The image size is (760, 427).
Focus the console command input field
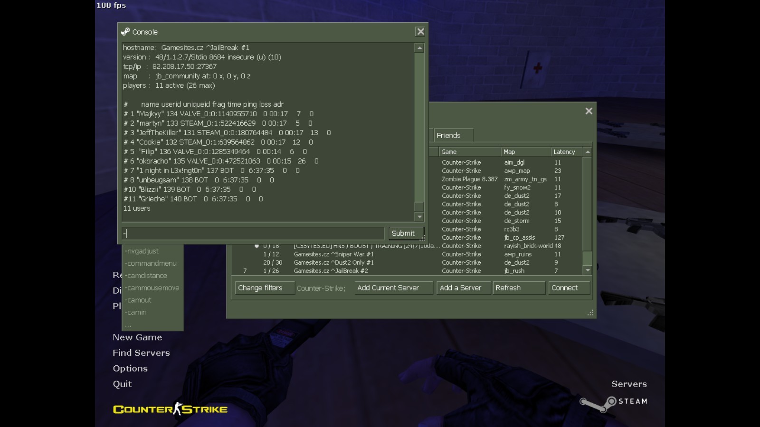pos(253,233)
